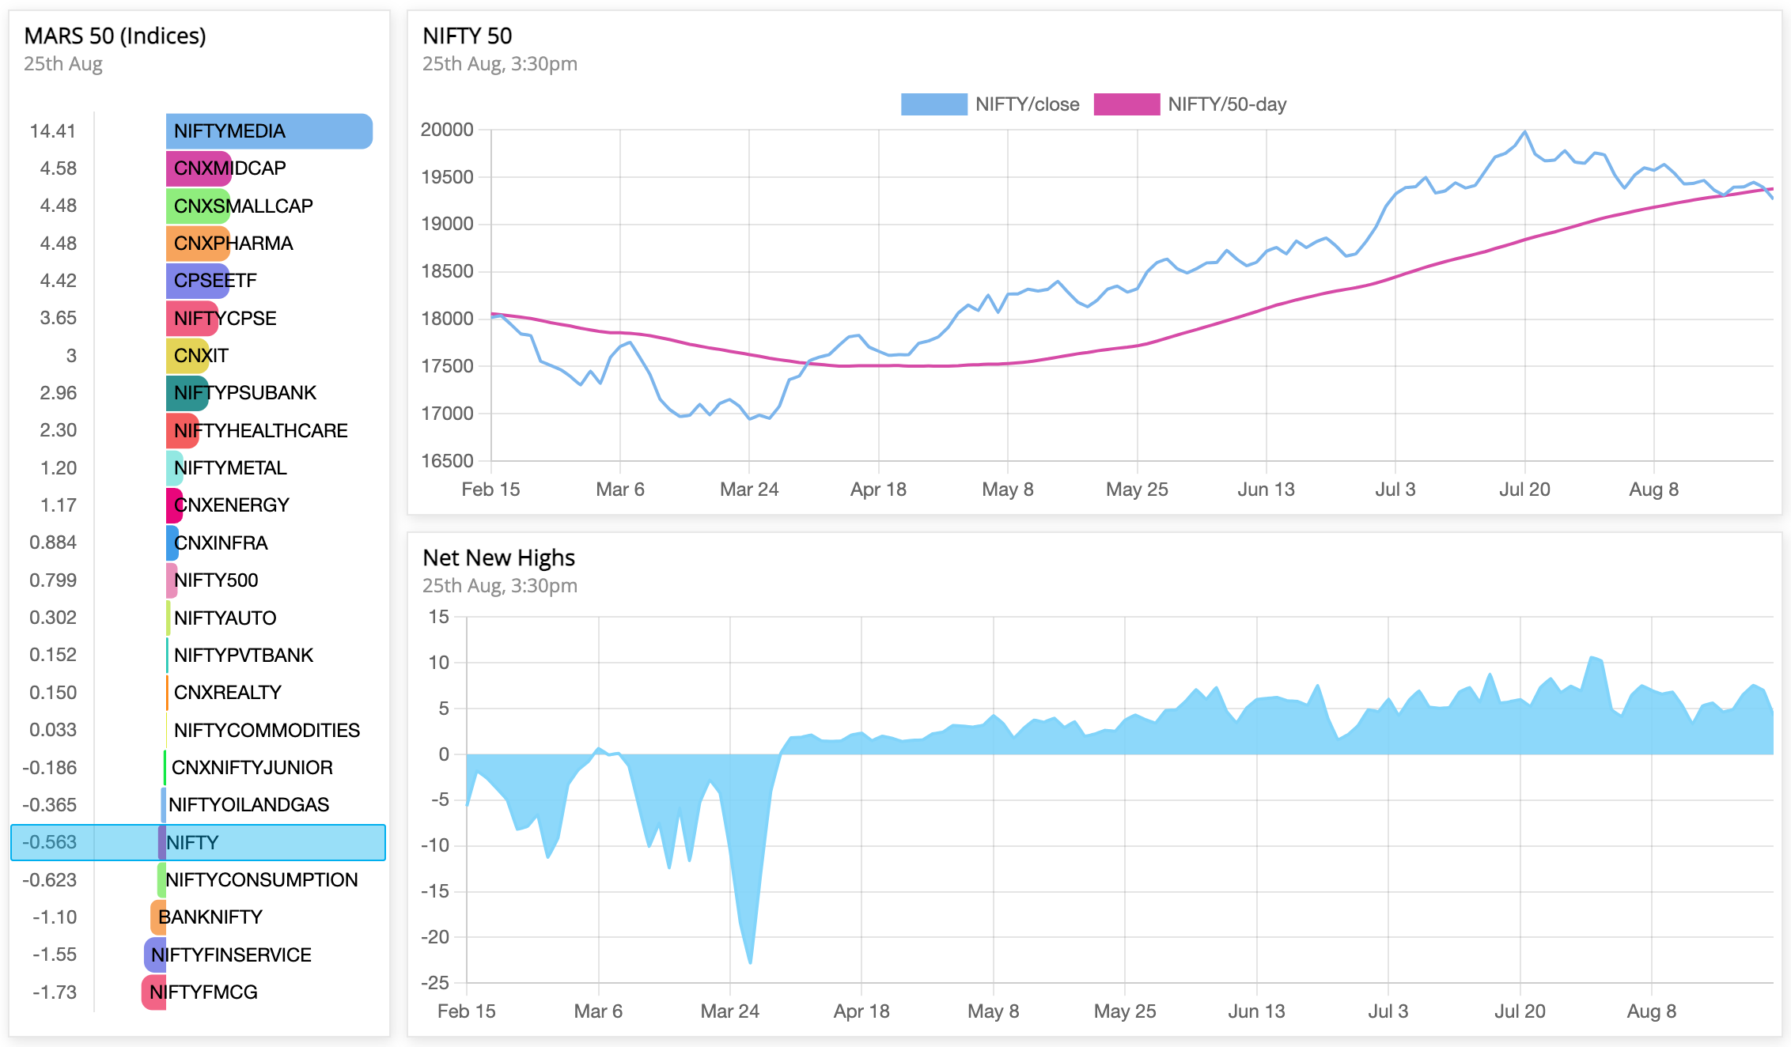Image resolution: width=1791 pixels, height=1047 pixels.
Task: Select the NIFTY500 index row
Action: 198,580
